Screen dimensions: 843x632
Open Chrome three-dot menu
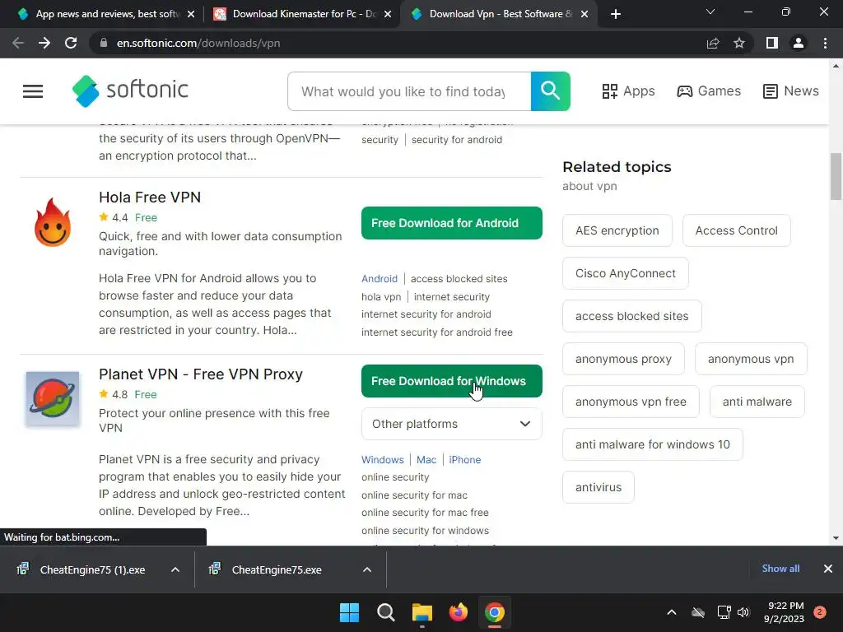(x=825, y=43)
